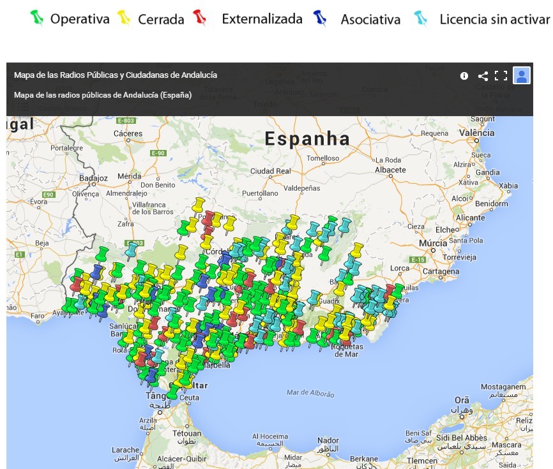Click the user account avatar
This screenshot has width=553, height=469.
point(522,75)
